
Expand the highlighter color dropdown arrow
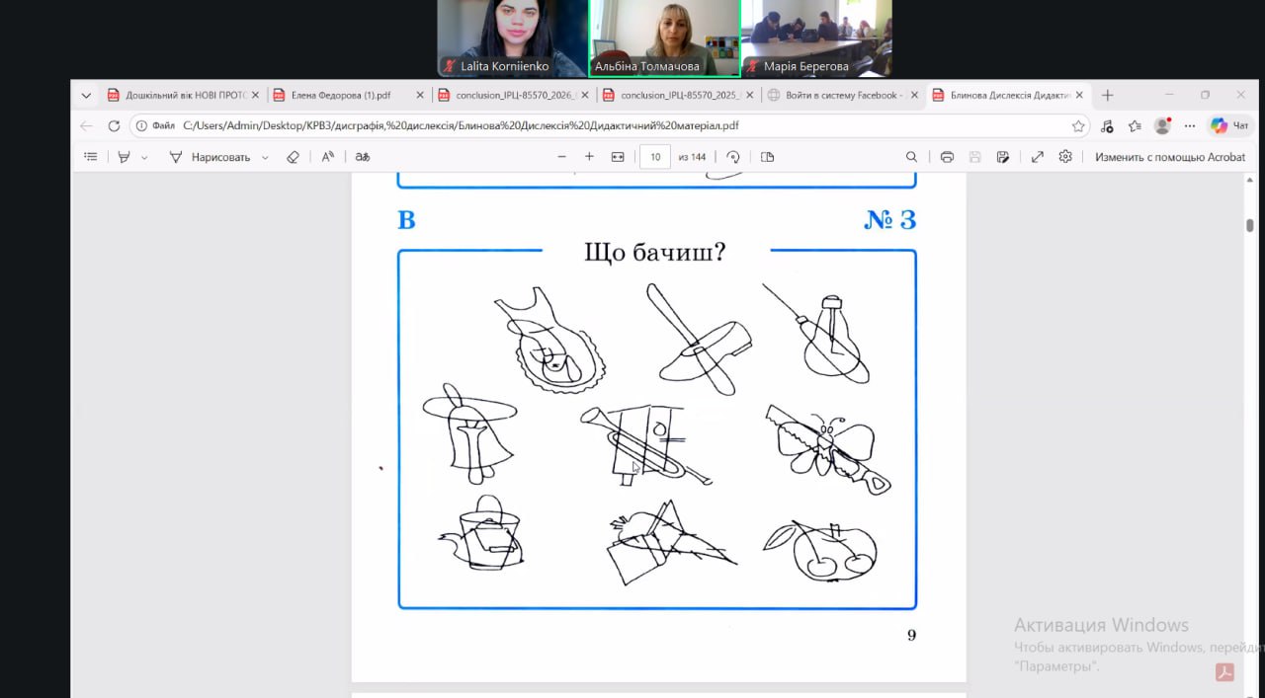pyautogui.click(x=144, y=158)
